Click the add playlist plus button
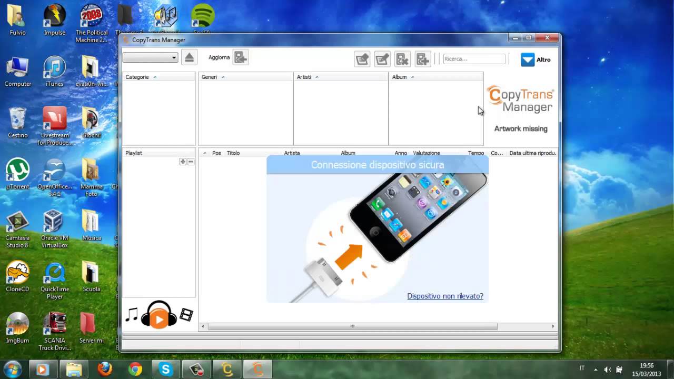Screen dimensions: 674x379 pos(183,162)
